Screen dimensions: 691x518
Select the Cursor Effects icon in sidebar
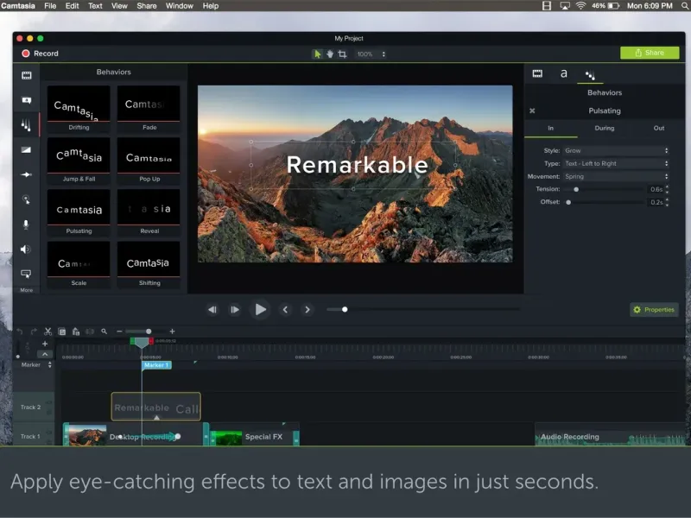click(27, 199)
